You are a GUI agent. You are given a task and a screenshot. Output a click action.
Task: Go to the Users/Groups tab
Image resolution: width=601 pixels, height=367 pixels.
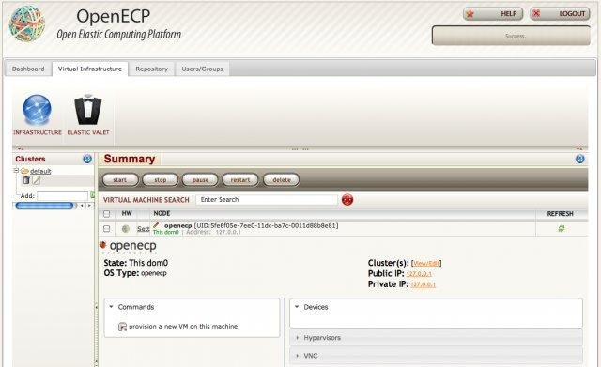(203, 69)
